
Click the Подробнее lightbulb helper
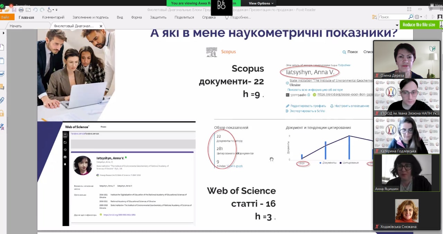point(238,17)
